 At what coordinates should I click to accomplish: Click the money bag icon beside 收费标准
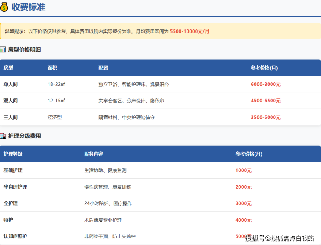click(x=4, y=7)
